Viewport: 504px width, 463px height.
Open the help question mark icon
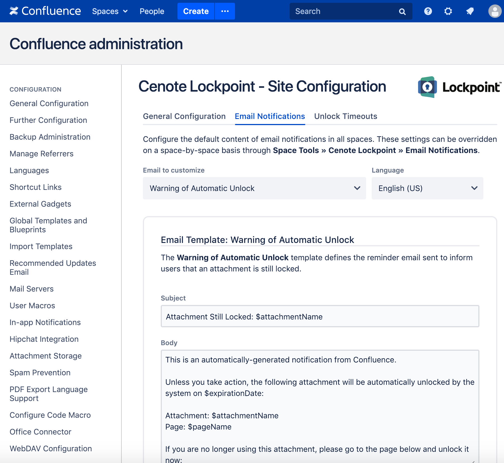[428, 11]
